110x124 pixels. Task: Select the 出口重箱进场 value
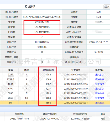click(x=42, y=42)
